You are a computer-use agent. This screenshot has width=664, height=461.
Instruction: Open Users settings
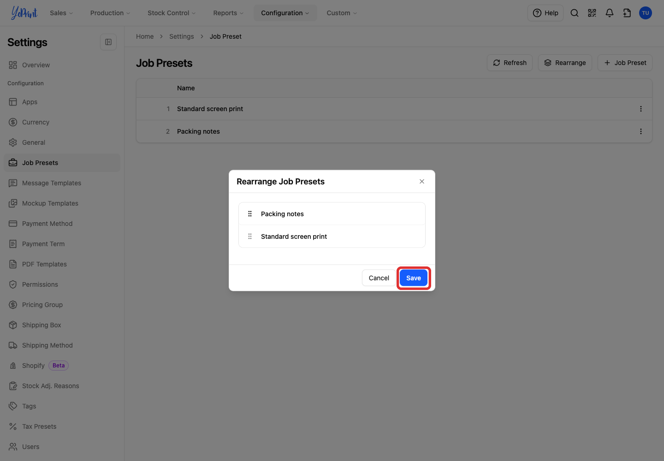62,447
